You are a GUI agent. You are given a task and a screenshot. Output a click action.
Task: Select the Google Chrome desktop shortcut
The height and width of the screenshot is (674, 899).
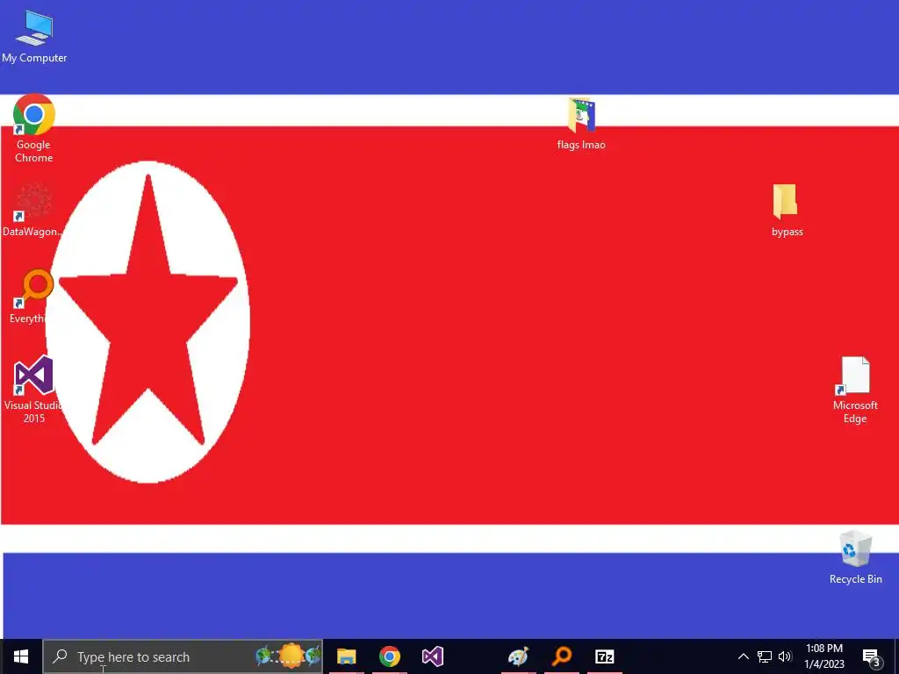click(34, 128)
